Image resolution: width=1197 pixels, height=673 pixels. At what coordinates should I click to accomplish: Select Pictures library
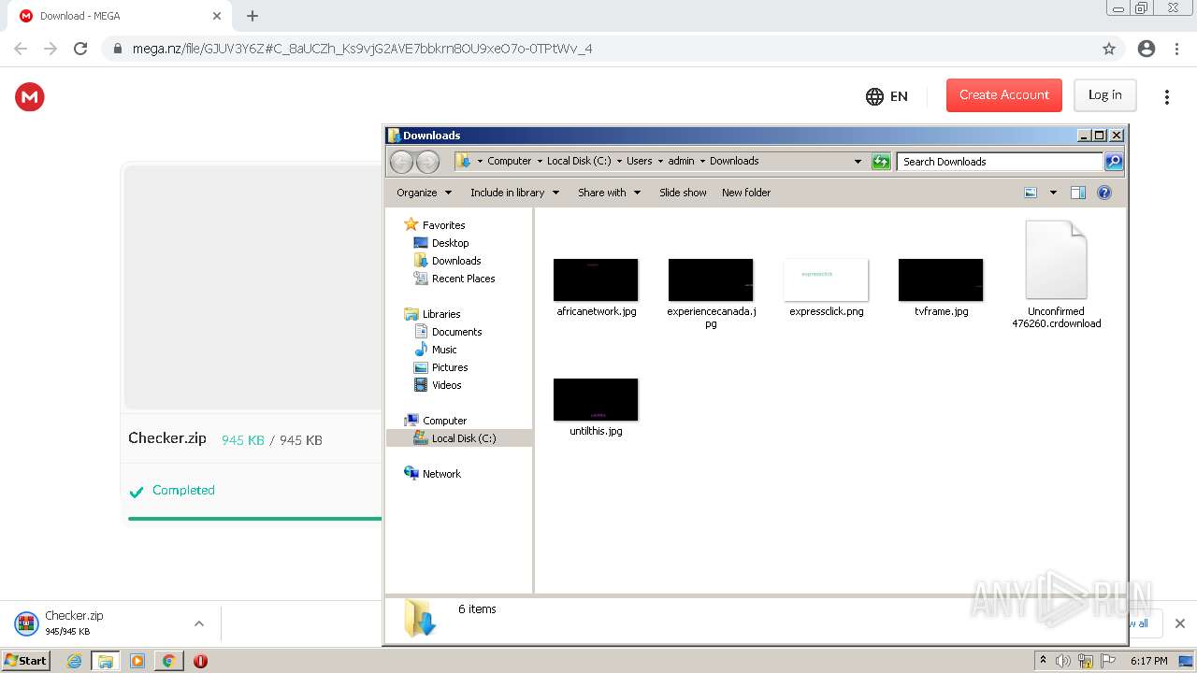(x=440, y=367)
